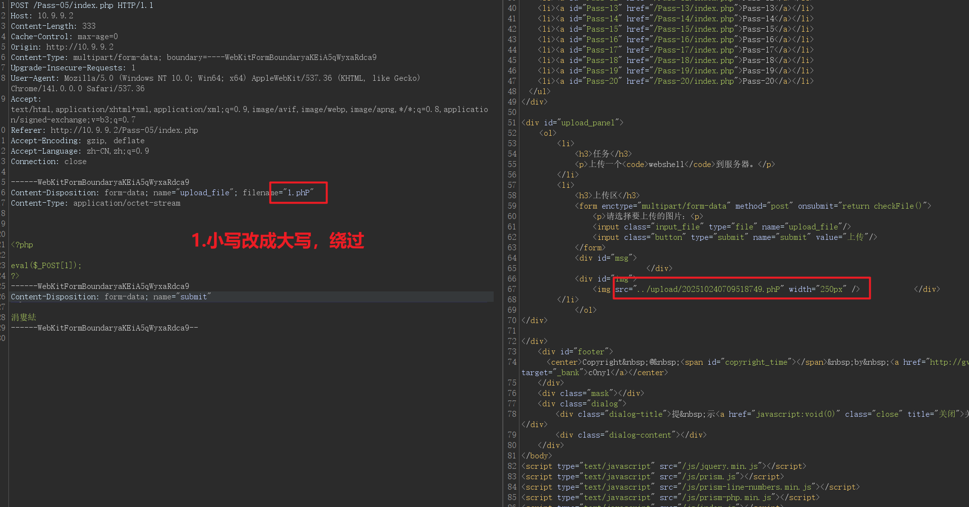Click the webshell code paragraph line
Image resolution: width=969 pixels, height=507 pixels.
[675, 165]
